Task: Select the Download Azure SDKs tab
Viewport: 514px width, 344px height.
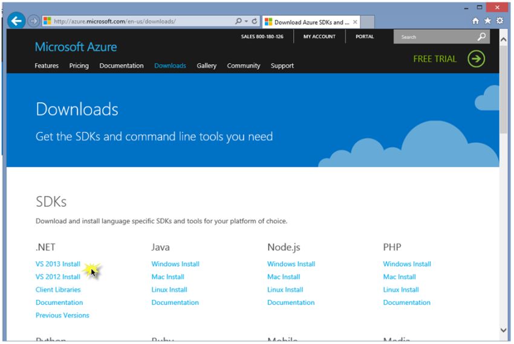Action: 311,22
